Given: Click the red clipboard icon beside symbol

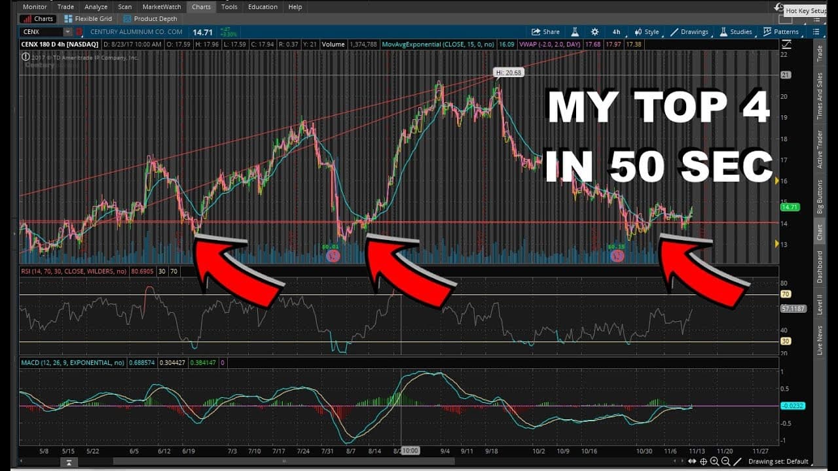Looking at the screenshot, I should pyautogui.click(x=79, y=31).
